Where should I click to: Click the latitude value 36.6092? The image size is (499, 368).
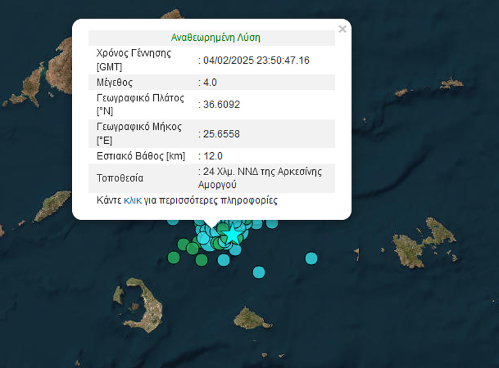(x=221, y=104)
